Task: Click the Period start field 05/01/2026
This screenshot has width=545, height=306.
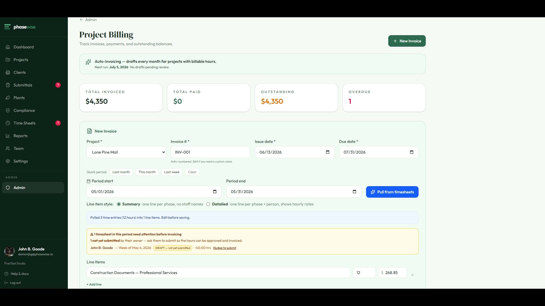Action: coord(154,192)
